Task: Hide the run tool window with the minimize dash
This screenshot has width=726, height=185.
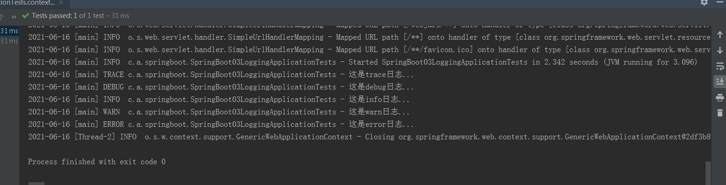Action: click(x=720, y=2)
